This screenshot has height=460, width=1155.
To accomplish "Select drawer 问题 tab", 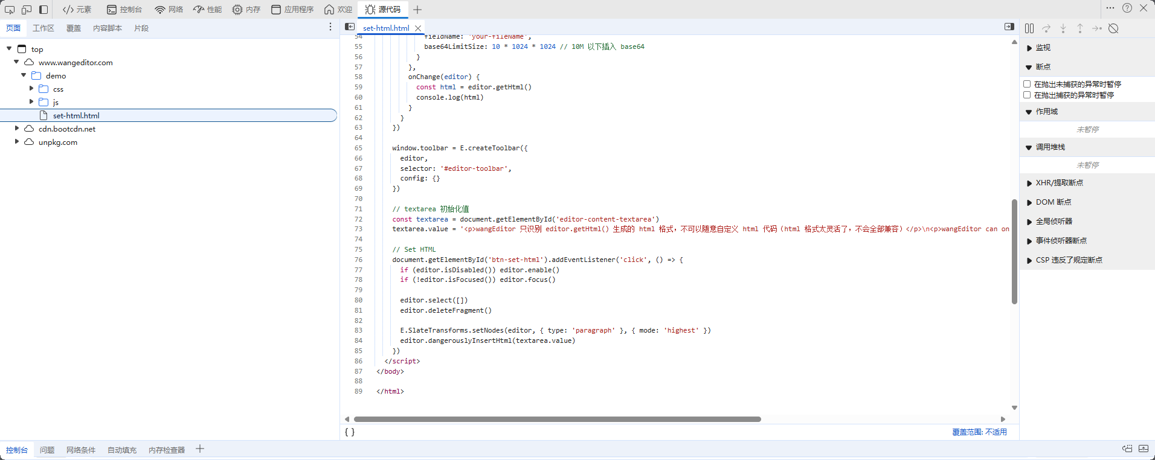I will [47, 450].
